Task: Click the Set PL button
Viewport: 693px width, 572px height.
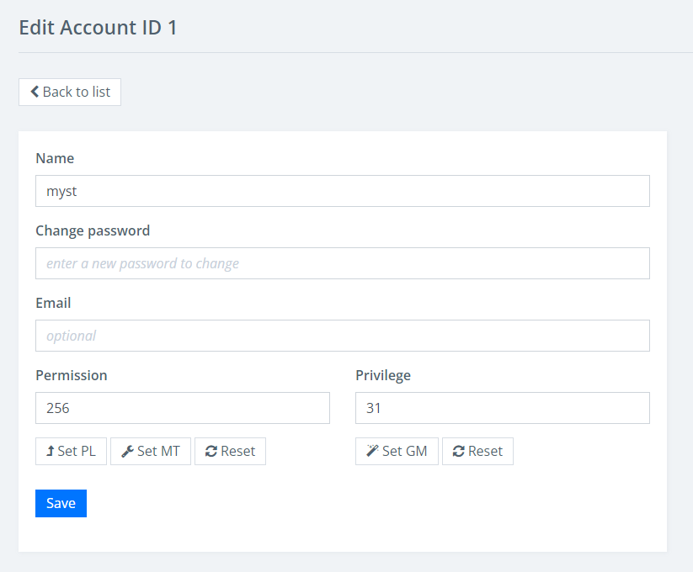Action: [x=72, y=451]
